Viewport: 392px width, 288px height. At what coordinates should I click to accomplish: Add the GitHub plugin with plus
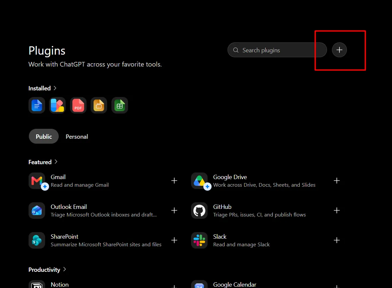pos(337,211)
